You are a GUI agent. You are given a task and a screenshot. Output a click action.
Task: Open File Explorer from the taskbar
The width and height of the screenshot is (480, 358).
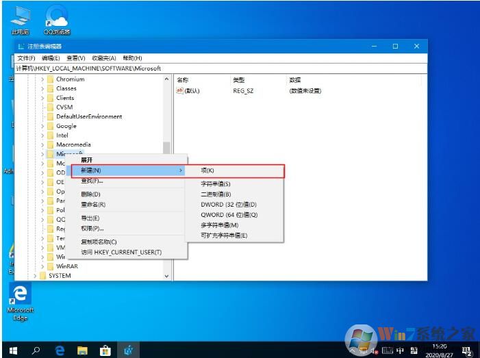[x=82, y=350]
